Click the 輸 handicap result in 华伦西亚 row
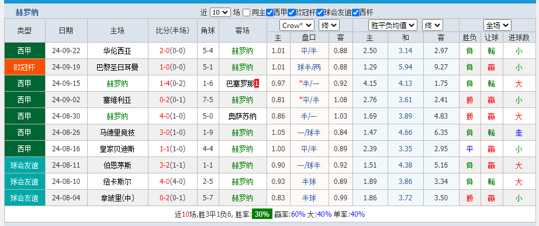Viewport: 539px width, 226px height. click(491, 51)
